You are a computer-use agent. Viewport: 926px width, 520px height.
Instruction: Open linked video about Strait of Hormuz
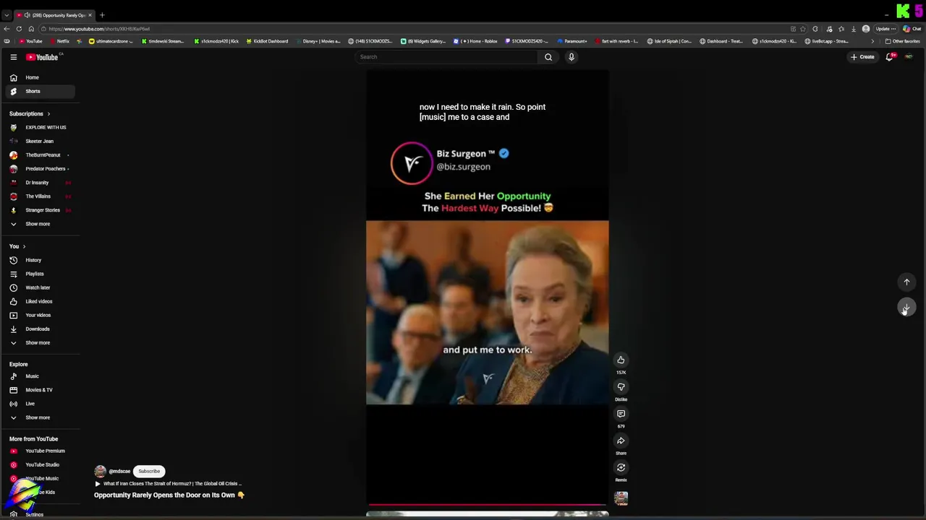tap(169, 484)
